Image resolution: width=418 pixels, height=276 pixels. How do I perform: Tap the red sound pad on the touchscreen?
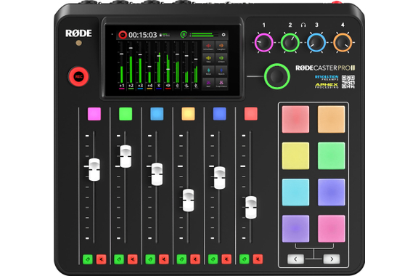click(x=208, y=46)
